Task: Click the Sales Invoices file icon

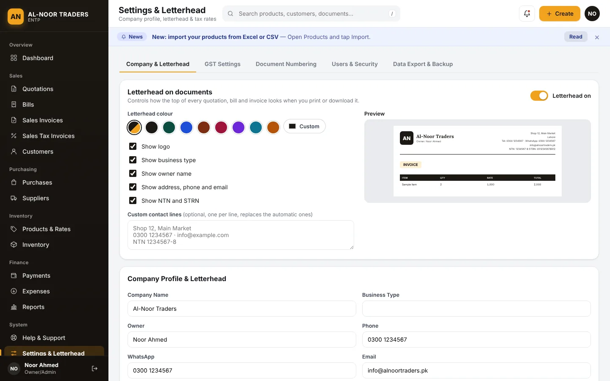Action: coord(14,120)
